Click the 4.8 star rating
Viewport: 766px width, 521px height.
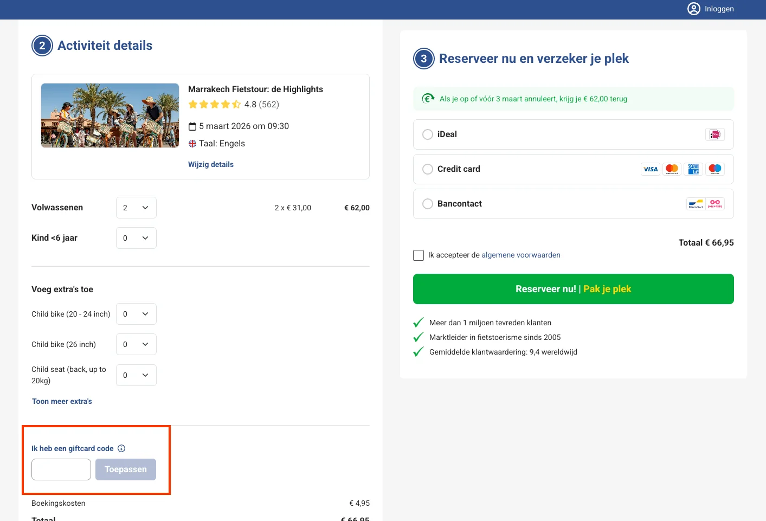250,104
